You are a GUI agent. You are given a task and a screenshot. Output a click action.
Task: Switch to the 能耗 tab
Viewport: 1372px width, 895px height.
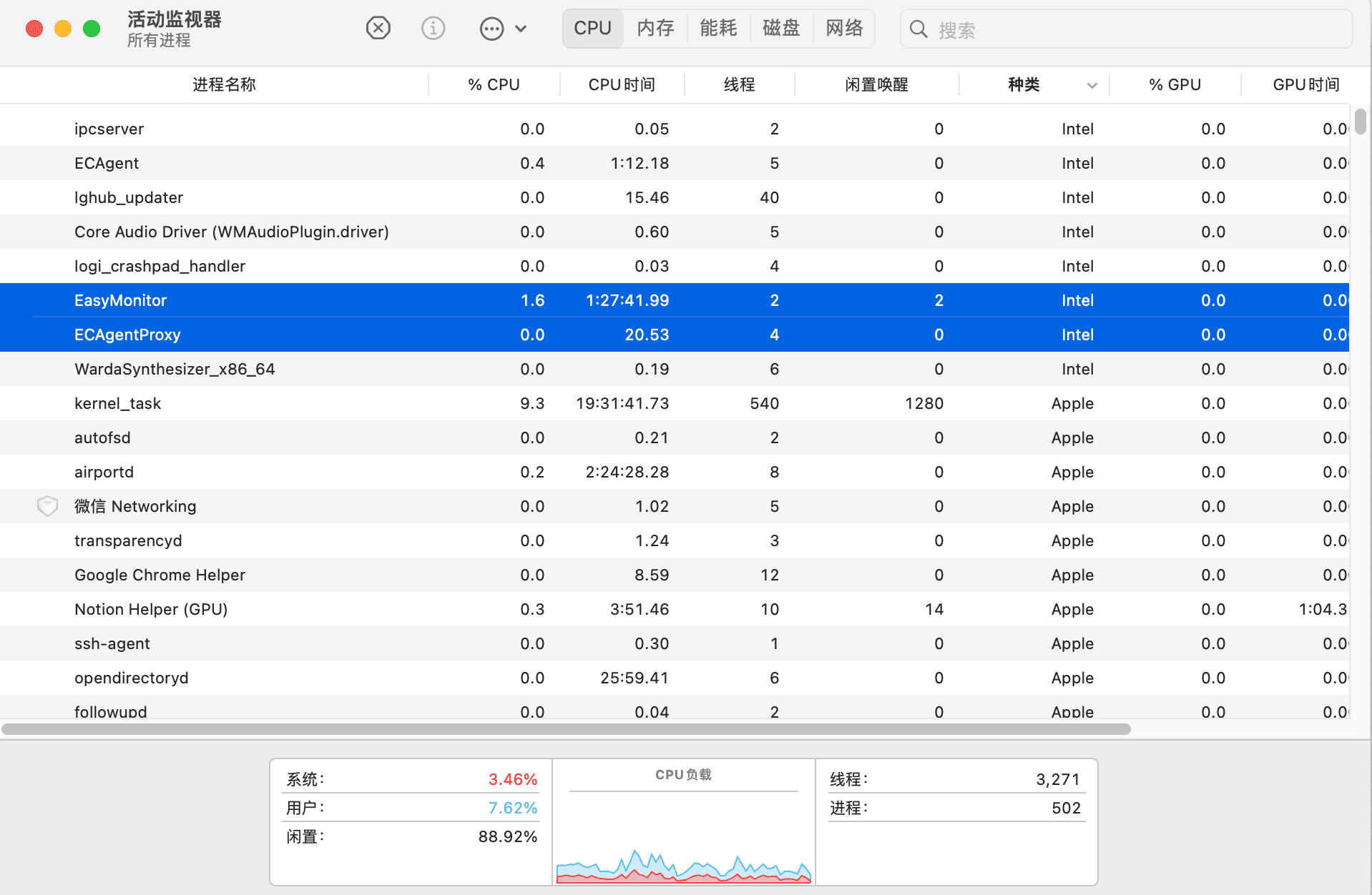click(x=718, y=29)
